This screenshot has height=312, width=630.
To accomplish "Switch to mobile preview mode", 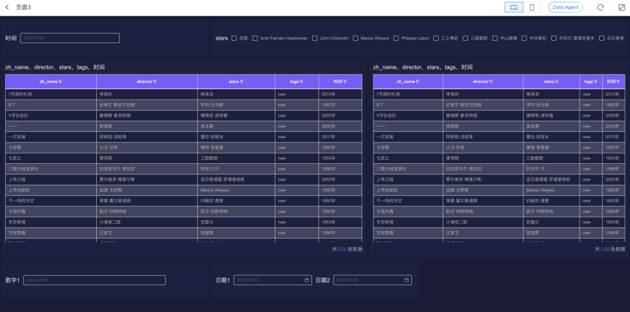I will coord(532,7).
